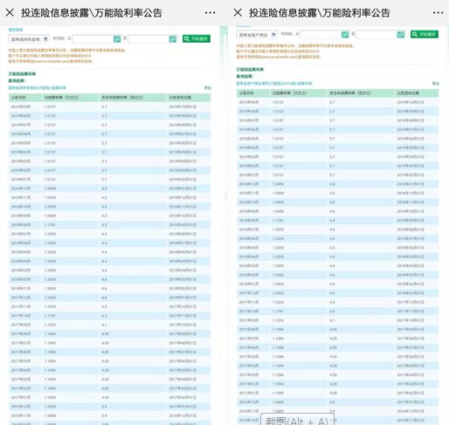The image size is (449, 425).
Task: Open start-date calendar icon in right panel
Action: (x=345, y=34)
